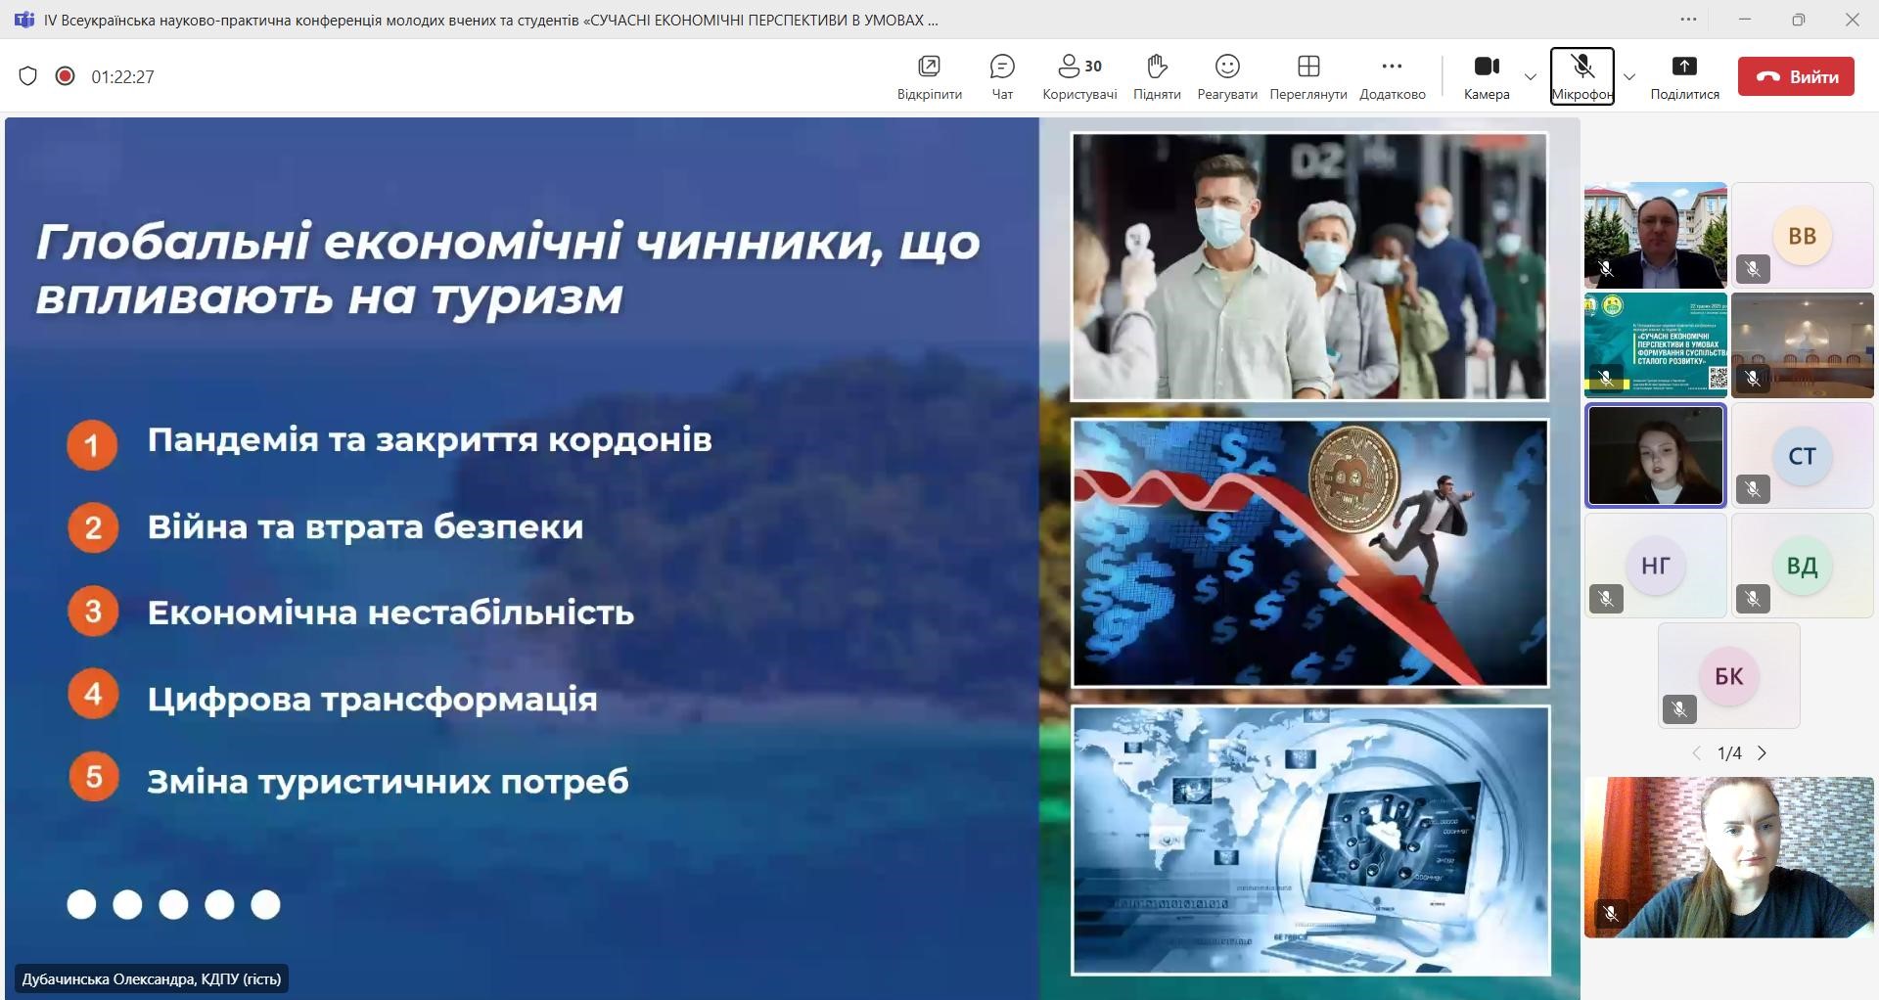
Task: Expand the camera options dropdown arrow
Action: click(1531, 77)
